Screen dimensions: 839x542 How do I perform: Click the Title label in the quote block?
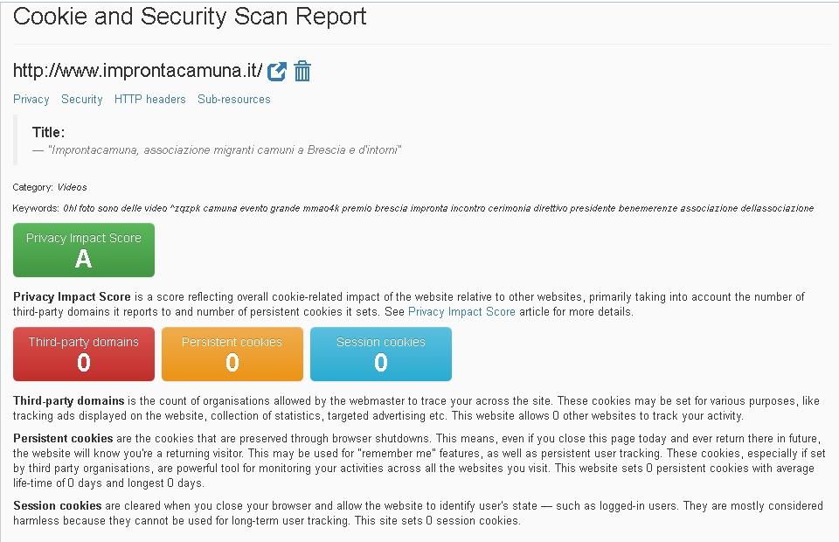pyautogui.click(x=48, y=132)
